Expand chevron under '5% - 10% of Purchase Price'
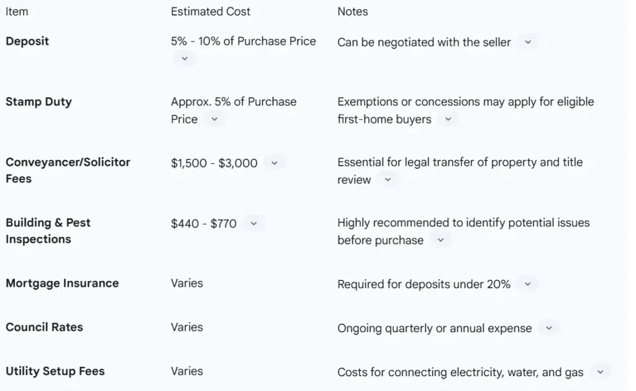636x391 pixels. point(184,58)
